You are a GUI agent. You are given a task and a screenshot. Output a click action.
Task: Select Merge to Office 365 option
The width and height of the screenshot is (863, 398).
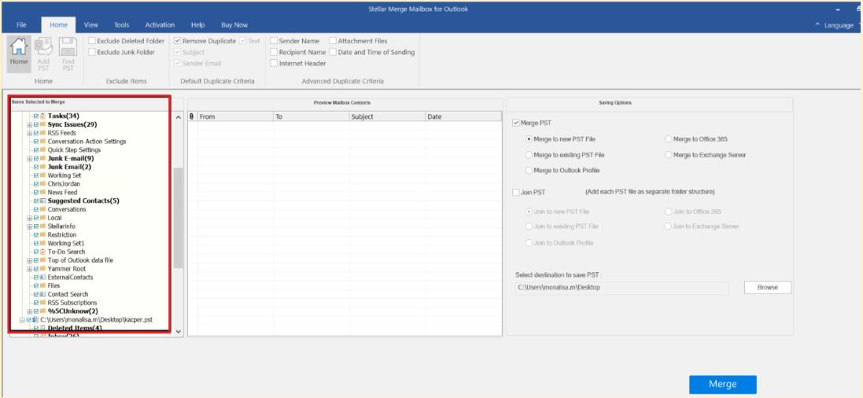(669, 139)
